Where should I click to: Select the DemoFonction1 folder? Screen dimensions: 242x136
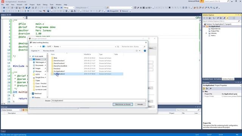59,60
